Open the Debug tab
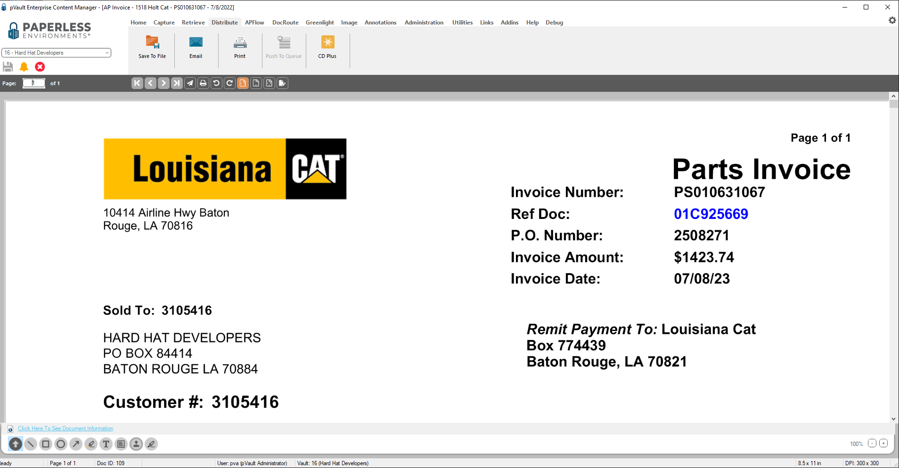The height and width of the screenshot is (468, 899). [x=554, y=23]
